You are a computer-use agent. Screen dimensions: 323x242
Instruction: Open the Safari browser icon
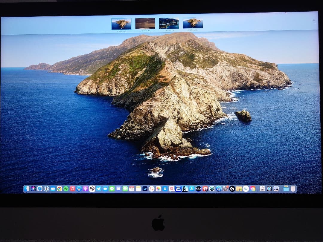click(40, 189)
